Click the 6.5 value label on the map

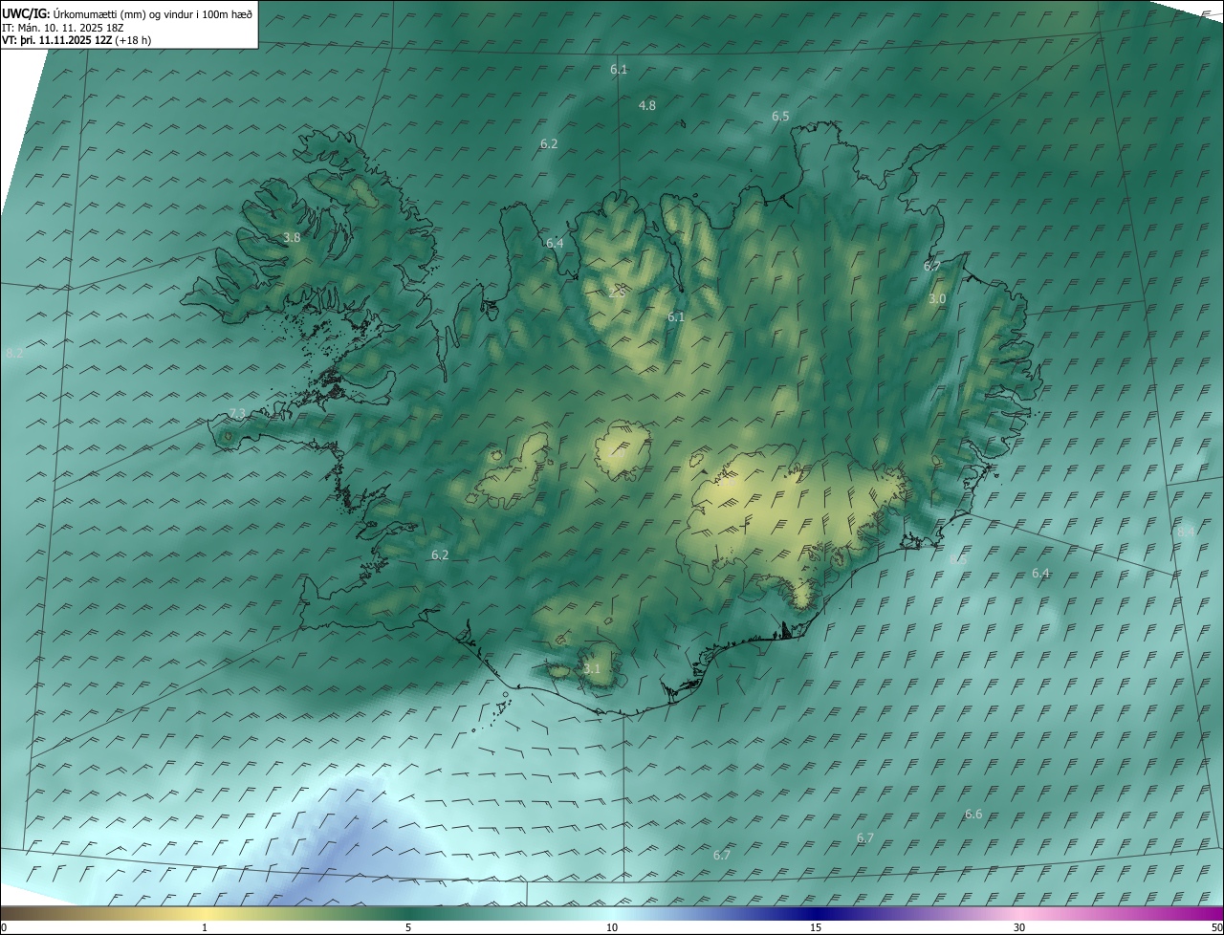[780, 116]
